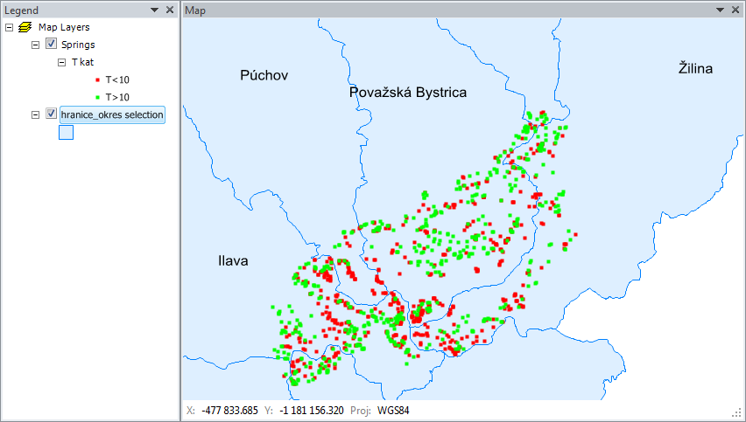Click the Ilava district label on map
The height and width of the screenshot is (422, 746).
(233, 260)
